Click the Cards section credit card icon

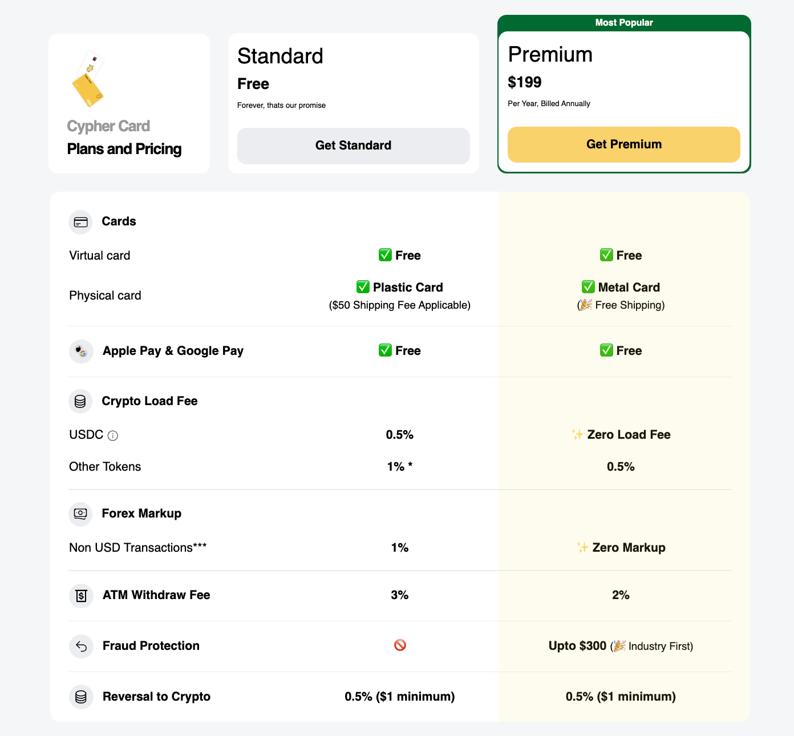tap(80, 222)
